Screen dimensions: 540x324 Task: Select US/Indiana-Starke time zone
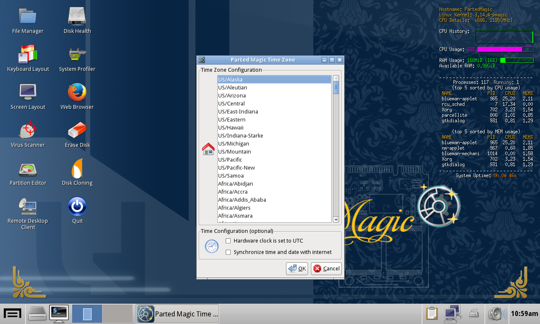(x=274, y=136)
